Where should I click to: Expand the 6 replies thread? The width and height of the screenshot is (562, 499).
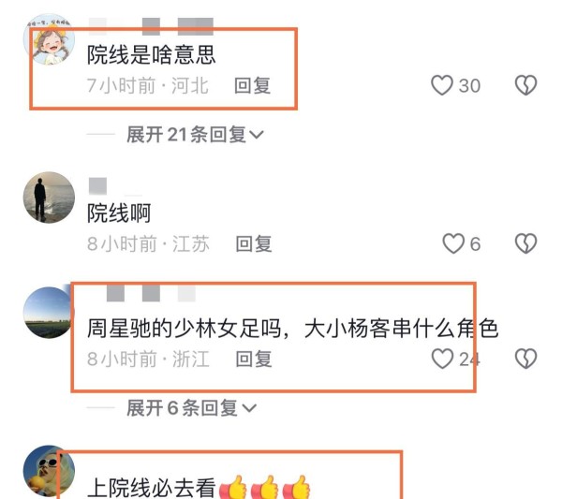coord(191,408)
